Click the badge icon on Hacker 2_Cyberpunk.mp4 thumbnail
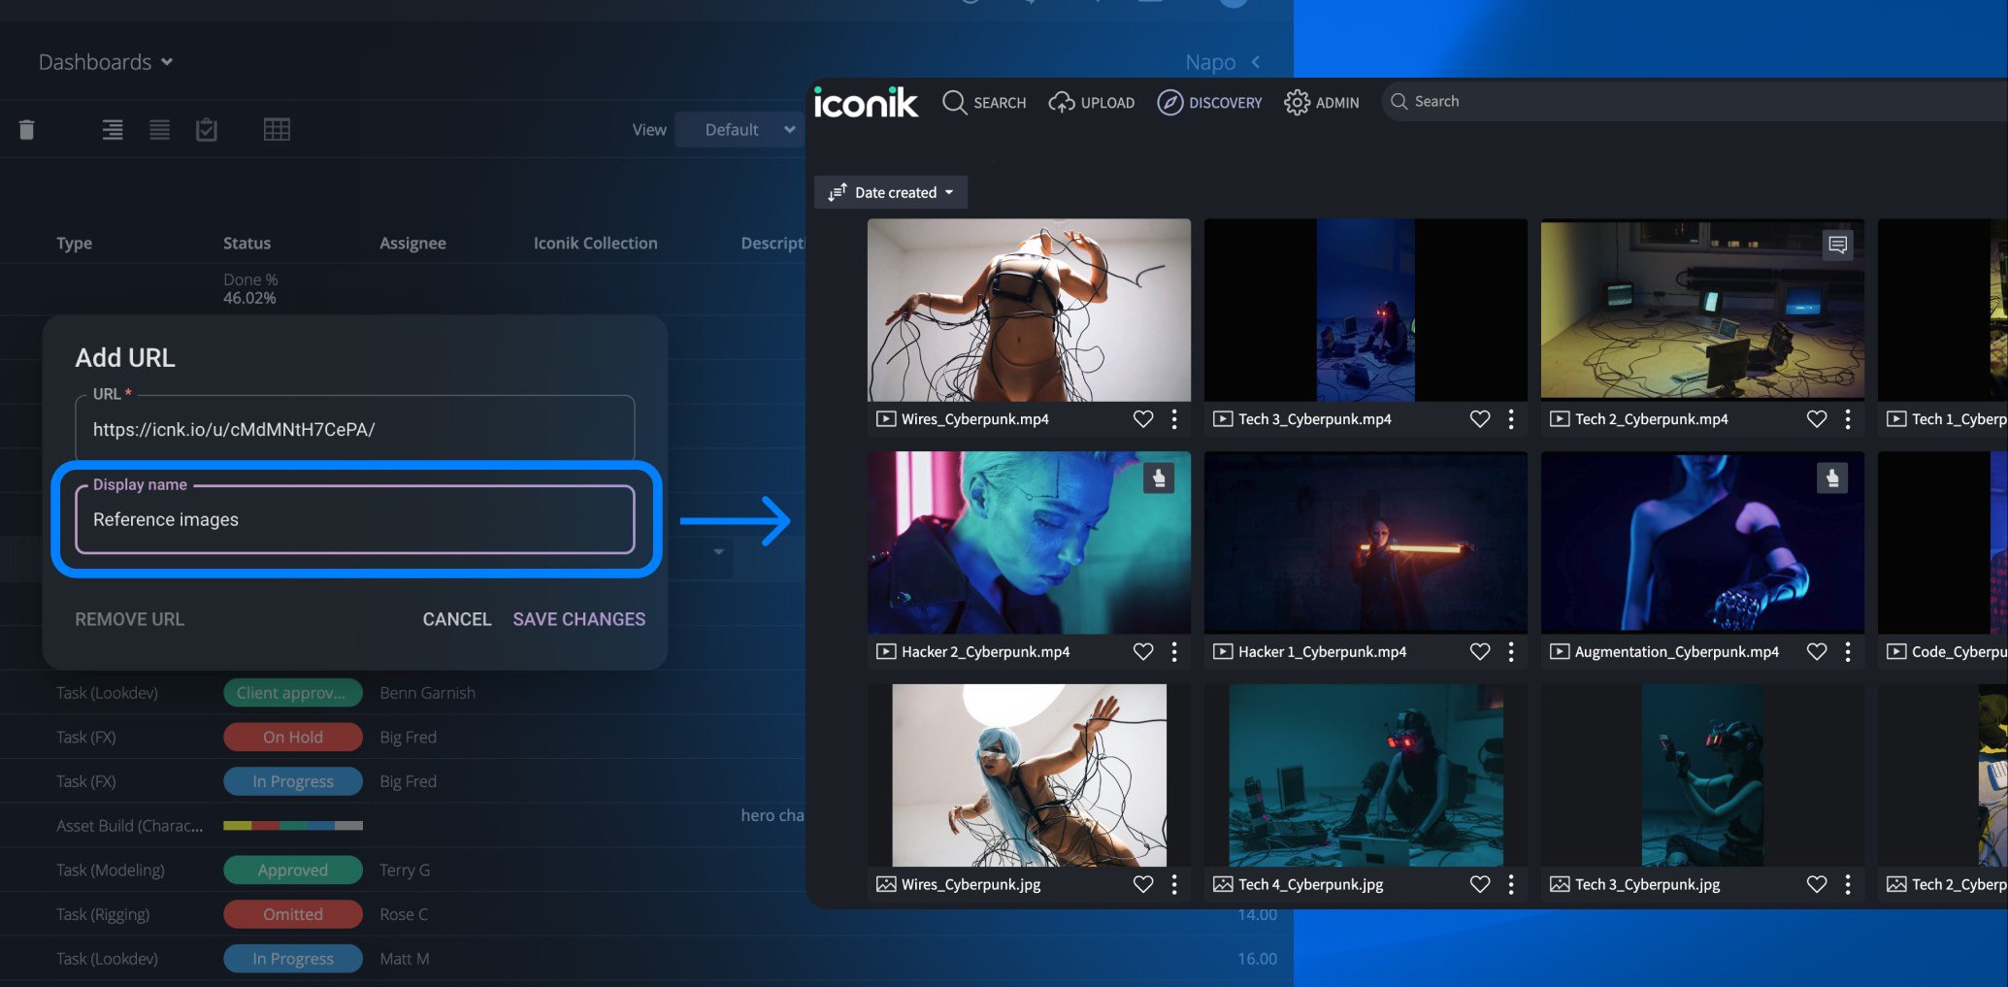 (x=1158, y=478)
